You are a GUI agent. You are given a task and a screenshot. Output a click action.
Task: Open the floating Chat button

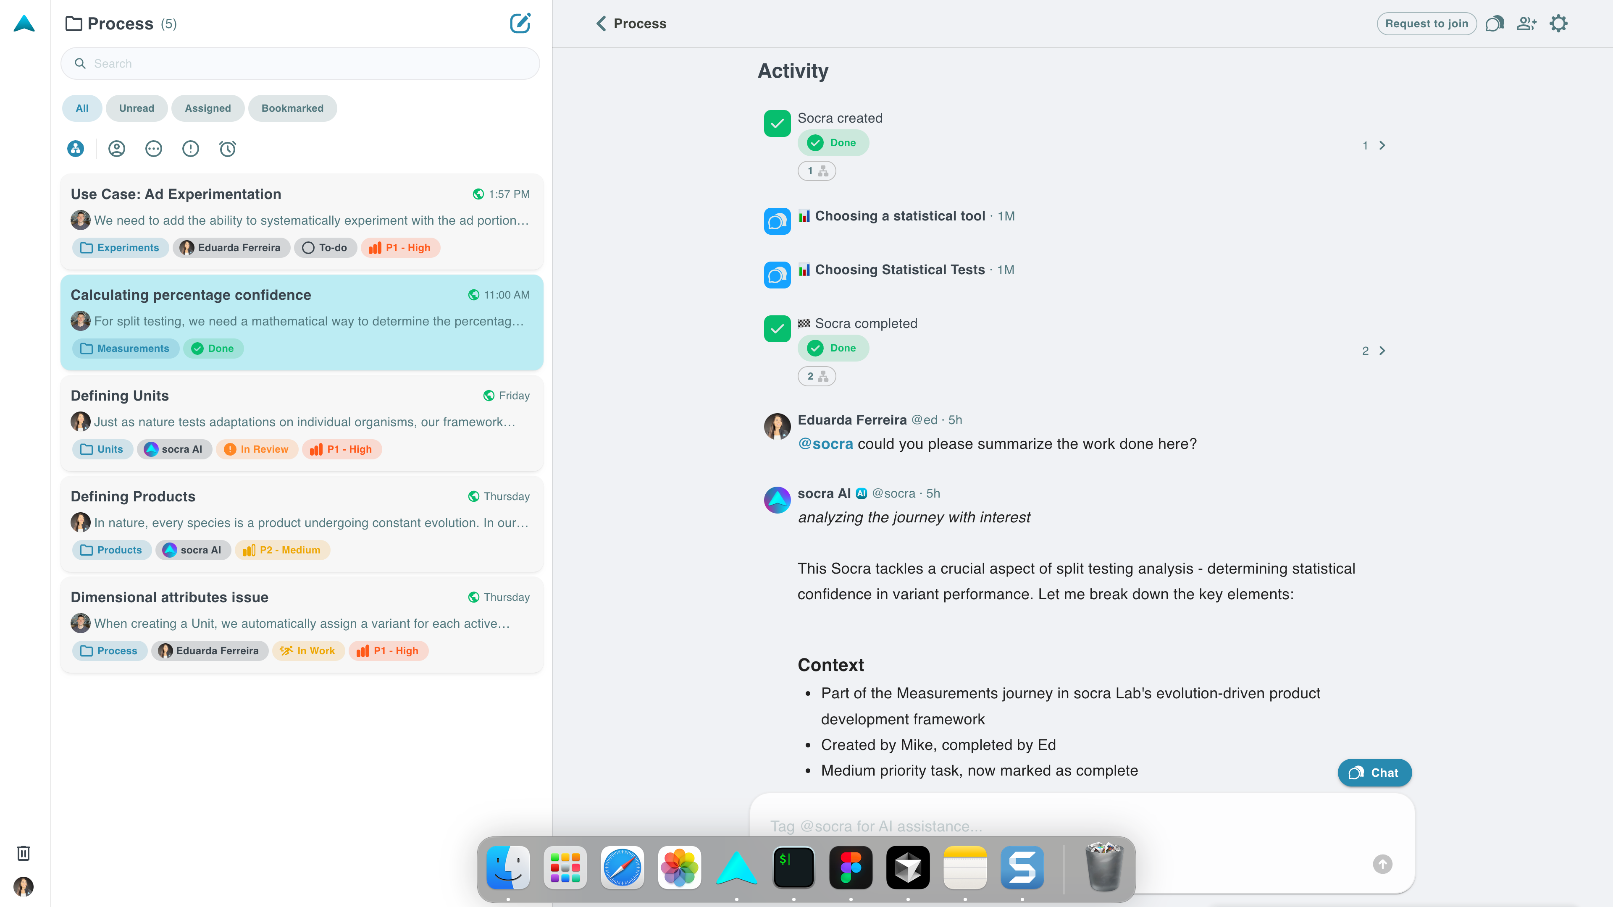click(x=1374, y=773)
